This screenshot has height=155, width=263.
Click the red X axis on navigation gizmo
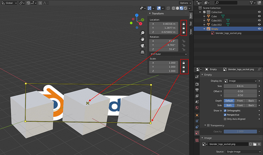[141, 24]
